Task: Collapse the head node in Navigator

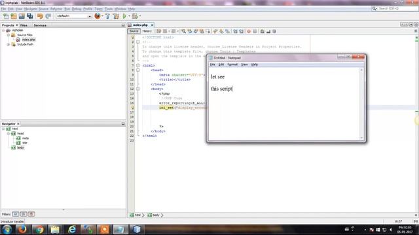Action: coord(9,133)
